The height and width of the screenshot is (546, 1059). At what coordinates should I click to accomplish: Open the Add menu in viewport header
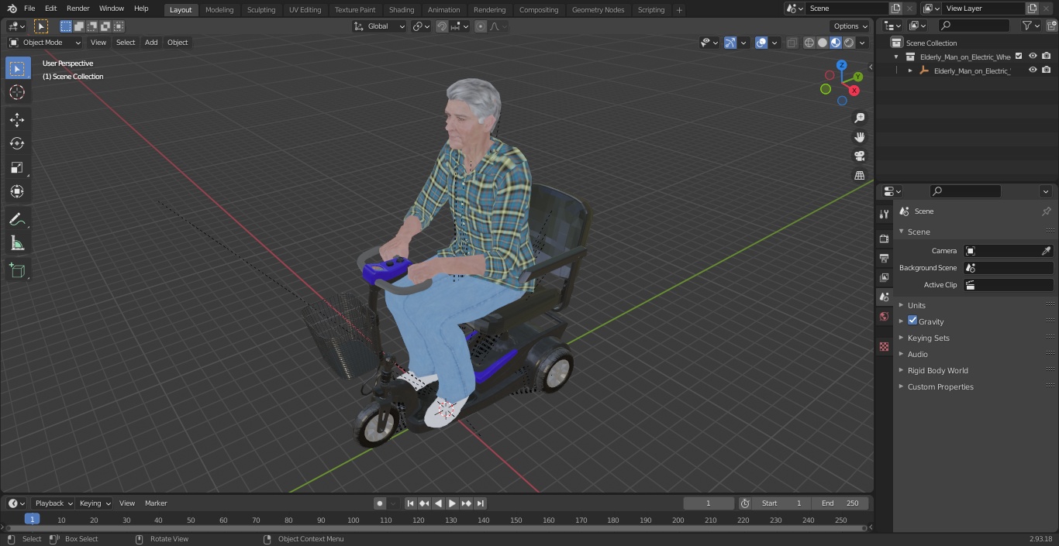pyautogui.click(x=151, y=43)
